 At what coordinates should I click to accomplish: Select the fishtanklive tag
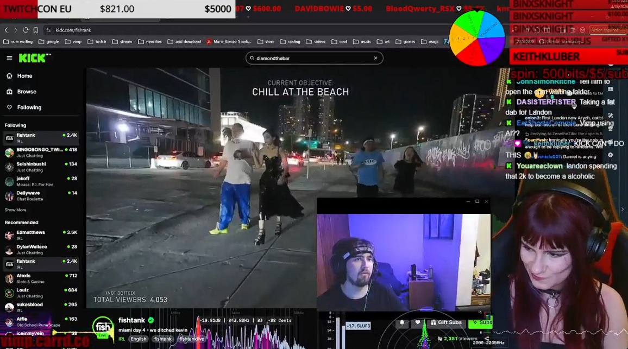(x=191, y=339)
